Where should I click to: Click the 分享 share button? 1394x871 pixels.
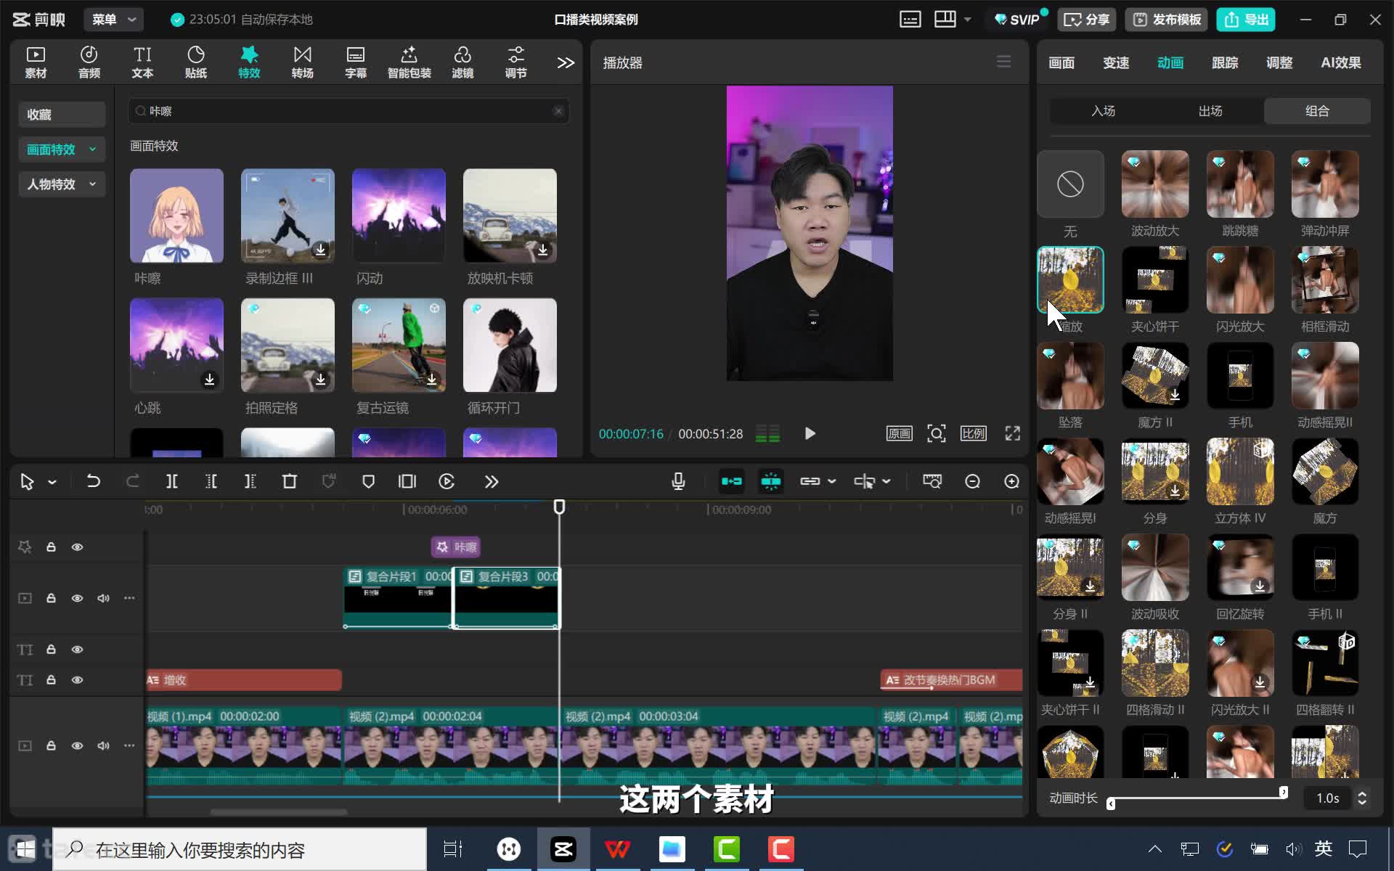tap(1086, 20)
